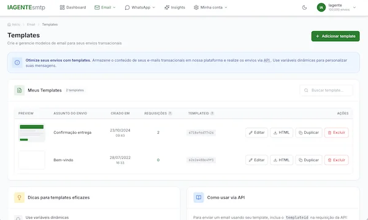Screen dimensions: 368x220
Task: Copy template ID 6718ef6d7742s
Action: [201, 133]
